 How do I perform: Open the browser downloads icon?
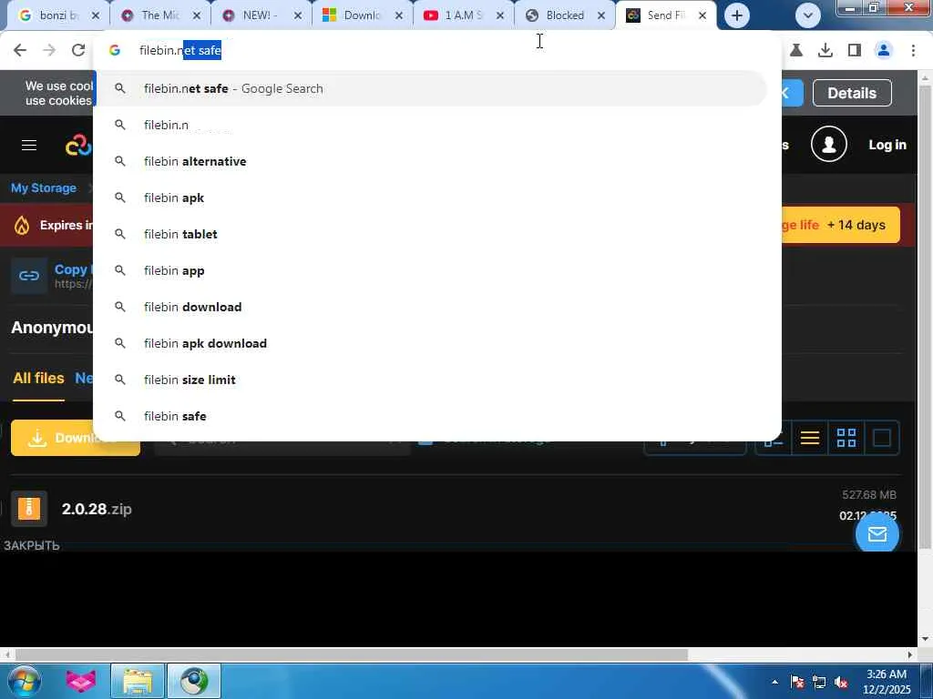825,51
